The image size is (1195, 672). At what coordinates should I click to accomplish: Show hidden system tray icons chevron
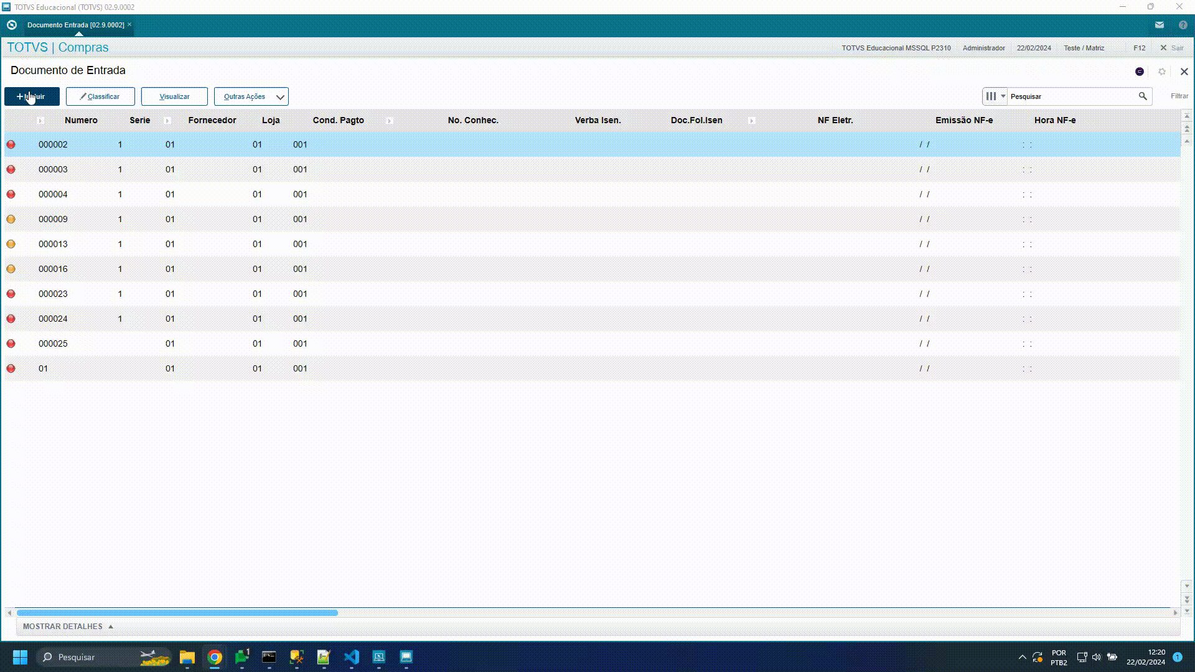coord(1022,657)
